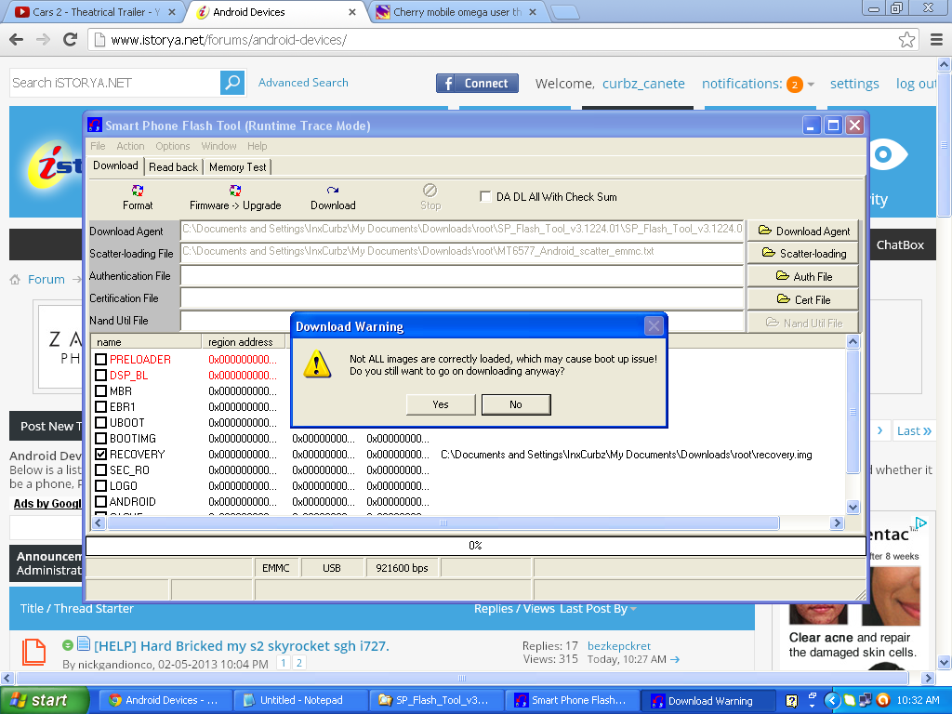Open the Hard Bricked s2 skyrocket thread
Image resolution: width=952 pixels, height=714 pixels.
pyautogui.click(x=242, y=646)
